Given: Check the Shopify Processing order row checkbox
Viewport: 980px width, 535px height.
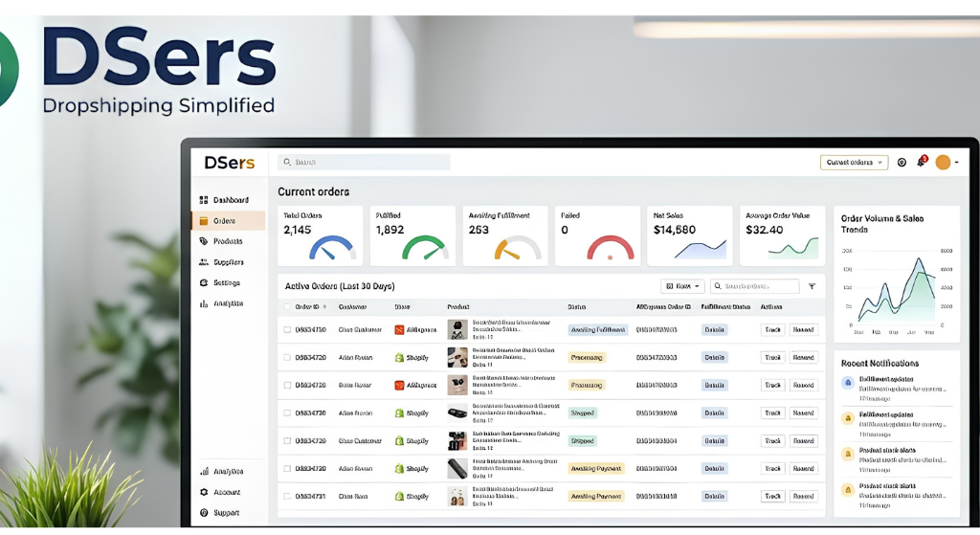Looking at the screenshot, I should click(287, 358).
